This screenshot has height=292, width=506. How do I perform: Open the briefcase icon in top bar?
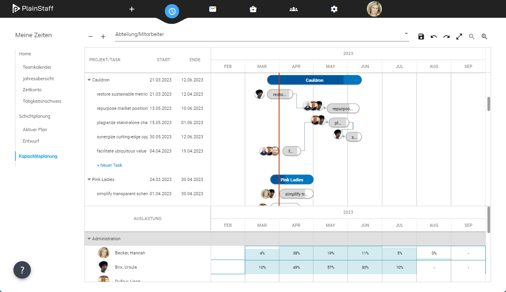coord(253,9)
